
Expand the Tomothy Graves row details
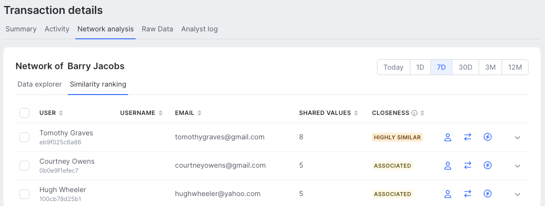click(517, 138)
